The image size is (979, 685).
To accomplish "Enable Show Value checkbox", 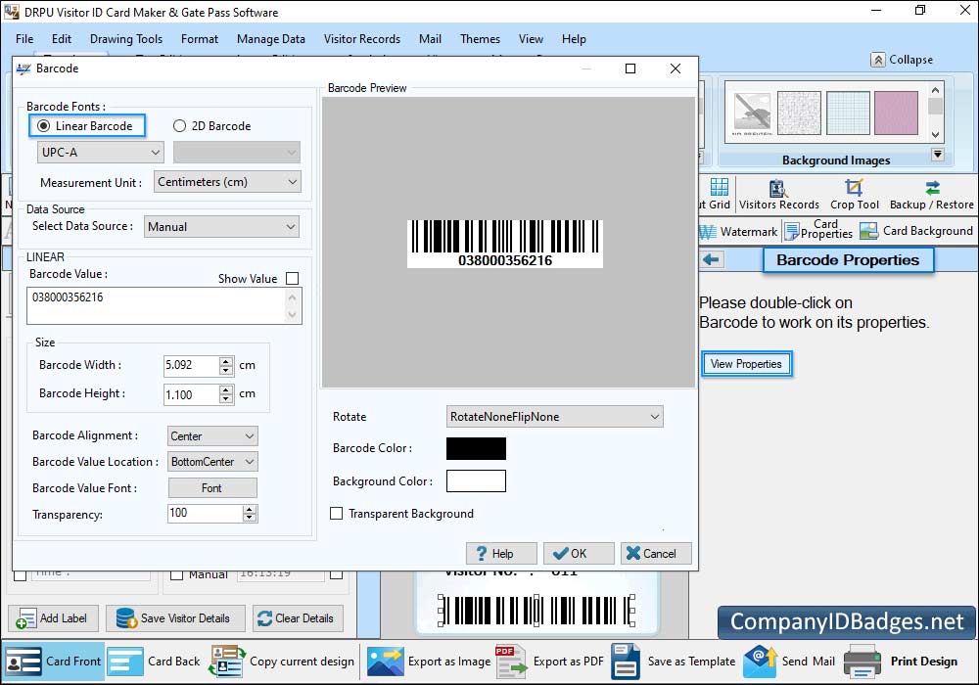I will (292, 278).
